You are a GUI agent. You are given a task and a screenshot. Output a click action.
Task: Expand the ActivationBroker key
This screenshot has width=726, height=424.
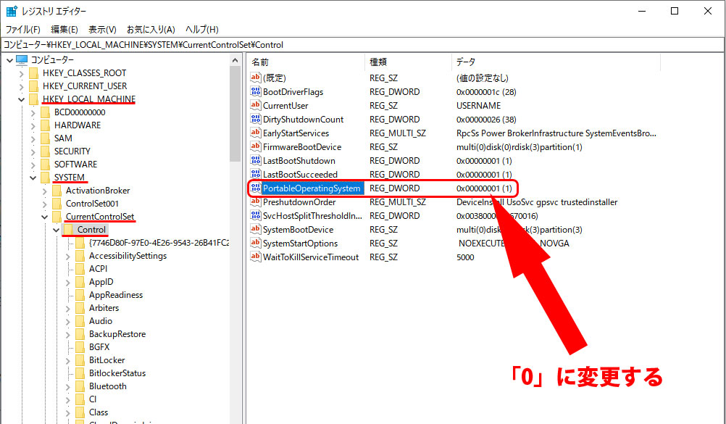click(x=44, y=191)
